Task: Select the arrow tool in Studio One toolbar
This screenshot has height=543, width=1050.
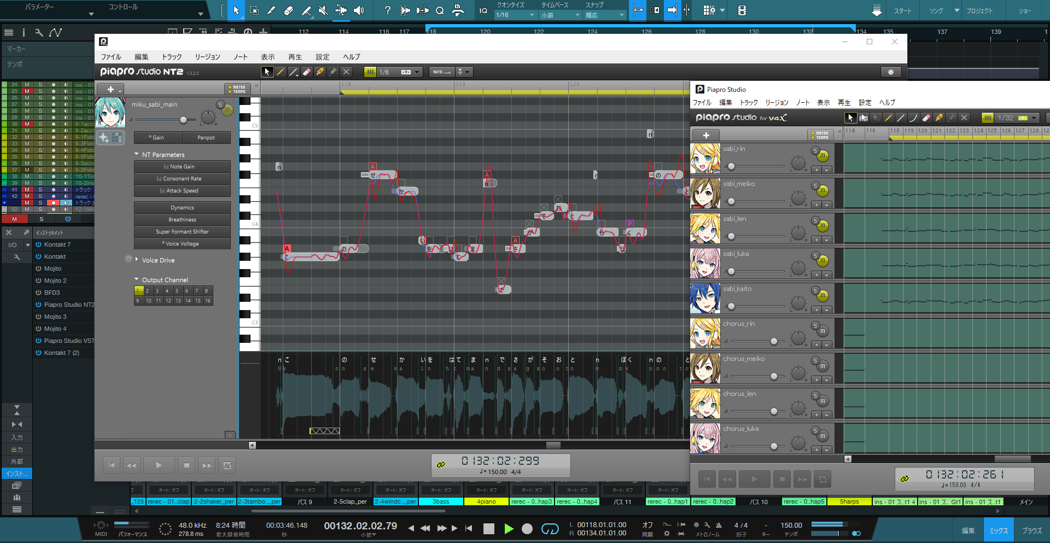Action: [236, 10]
